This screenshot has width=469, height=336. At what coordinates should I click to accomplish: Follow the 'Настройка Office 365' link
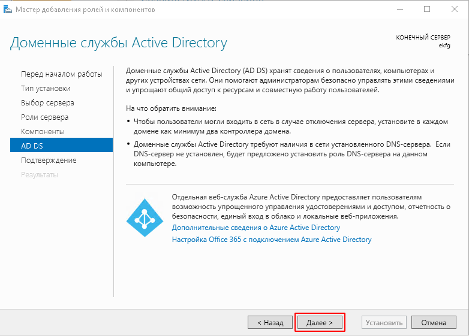click(272, 240)
